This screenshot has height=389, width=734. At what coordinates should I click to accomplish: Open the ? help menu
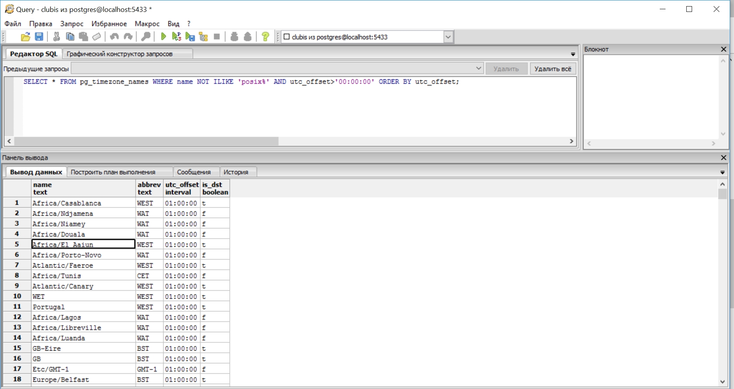(x=189, y=23)
